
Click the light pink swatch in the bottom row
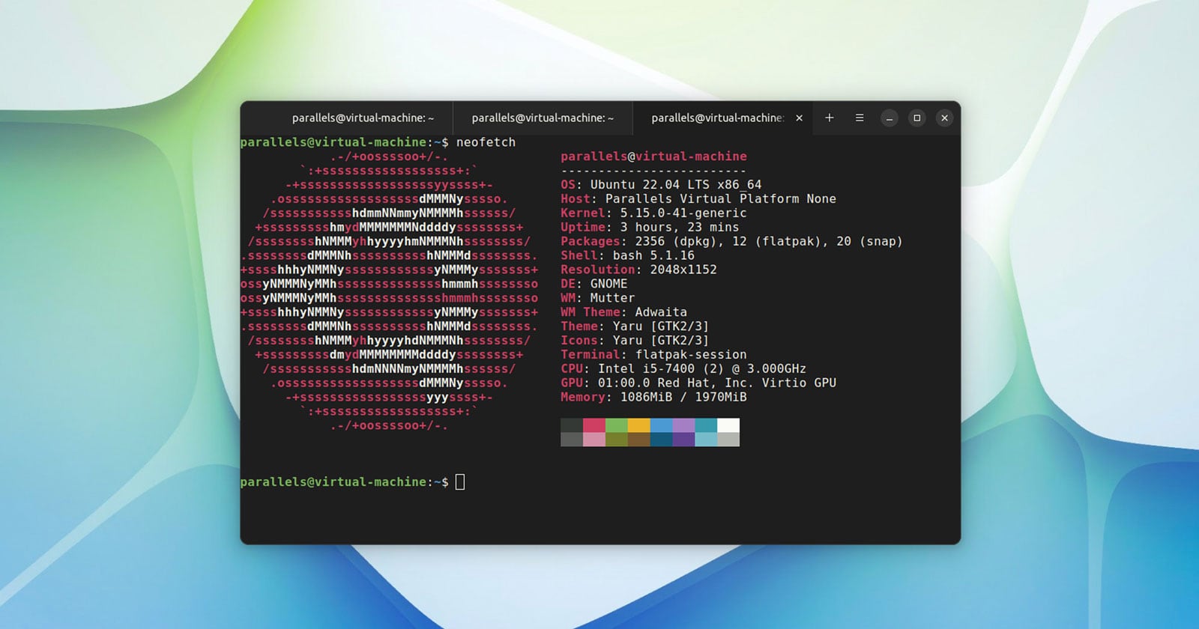[x=594, y=440]
